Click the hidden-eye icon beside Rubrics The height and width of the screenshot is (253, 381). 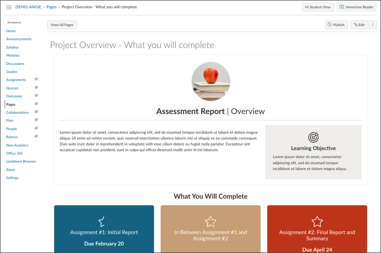36,136
